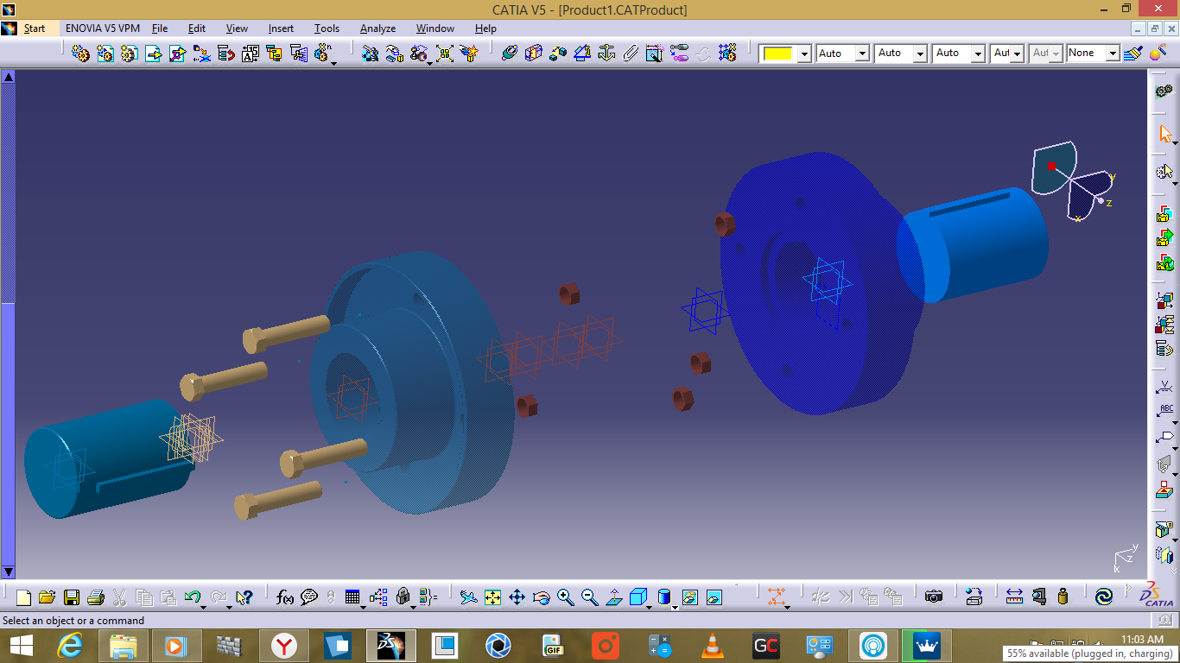This screenshot has width=1180, height=663.
Task: Open a file with the folder icon
Action: 47,597
